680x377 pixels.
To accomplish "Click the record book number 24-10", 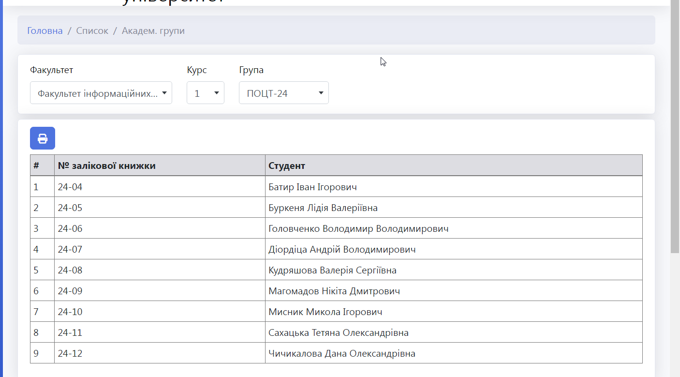I will pyautogui.click(x=70, y=312).
